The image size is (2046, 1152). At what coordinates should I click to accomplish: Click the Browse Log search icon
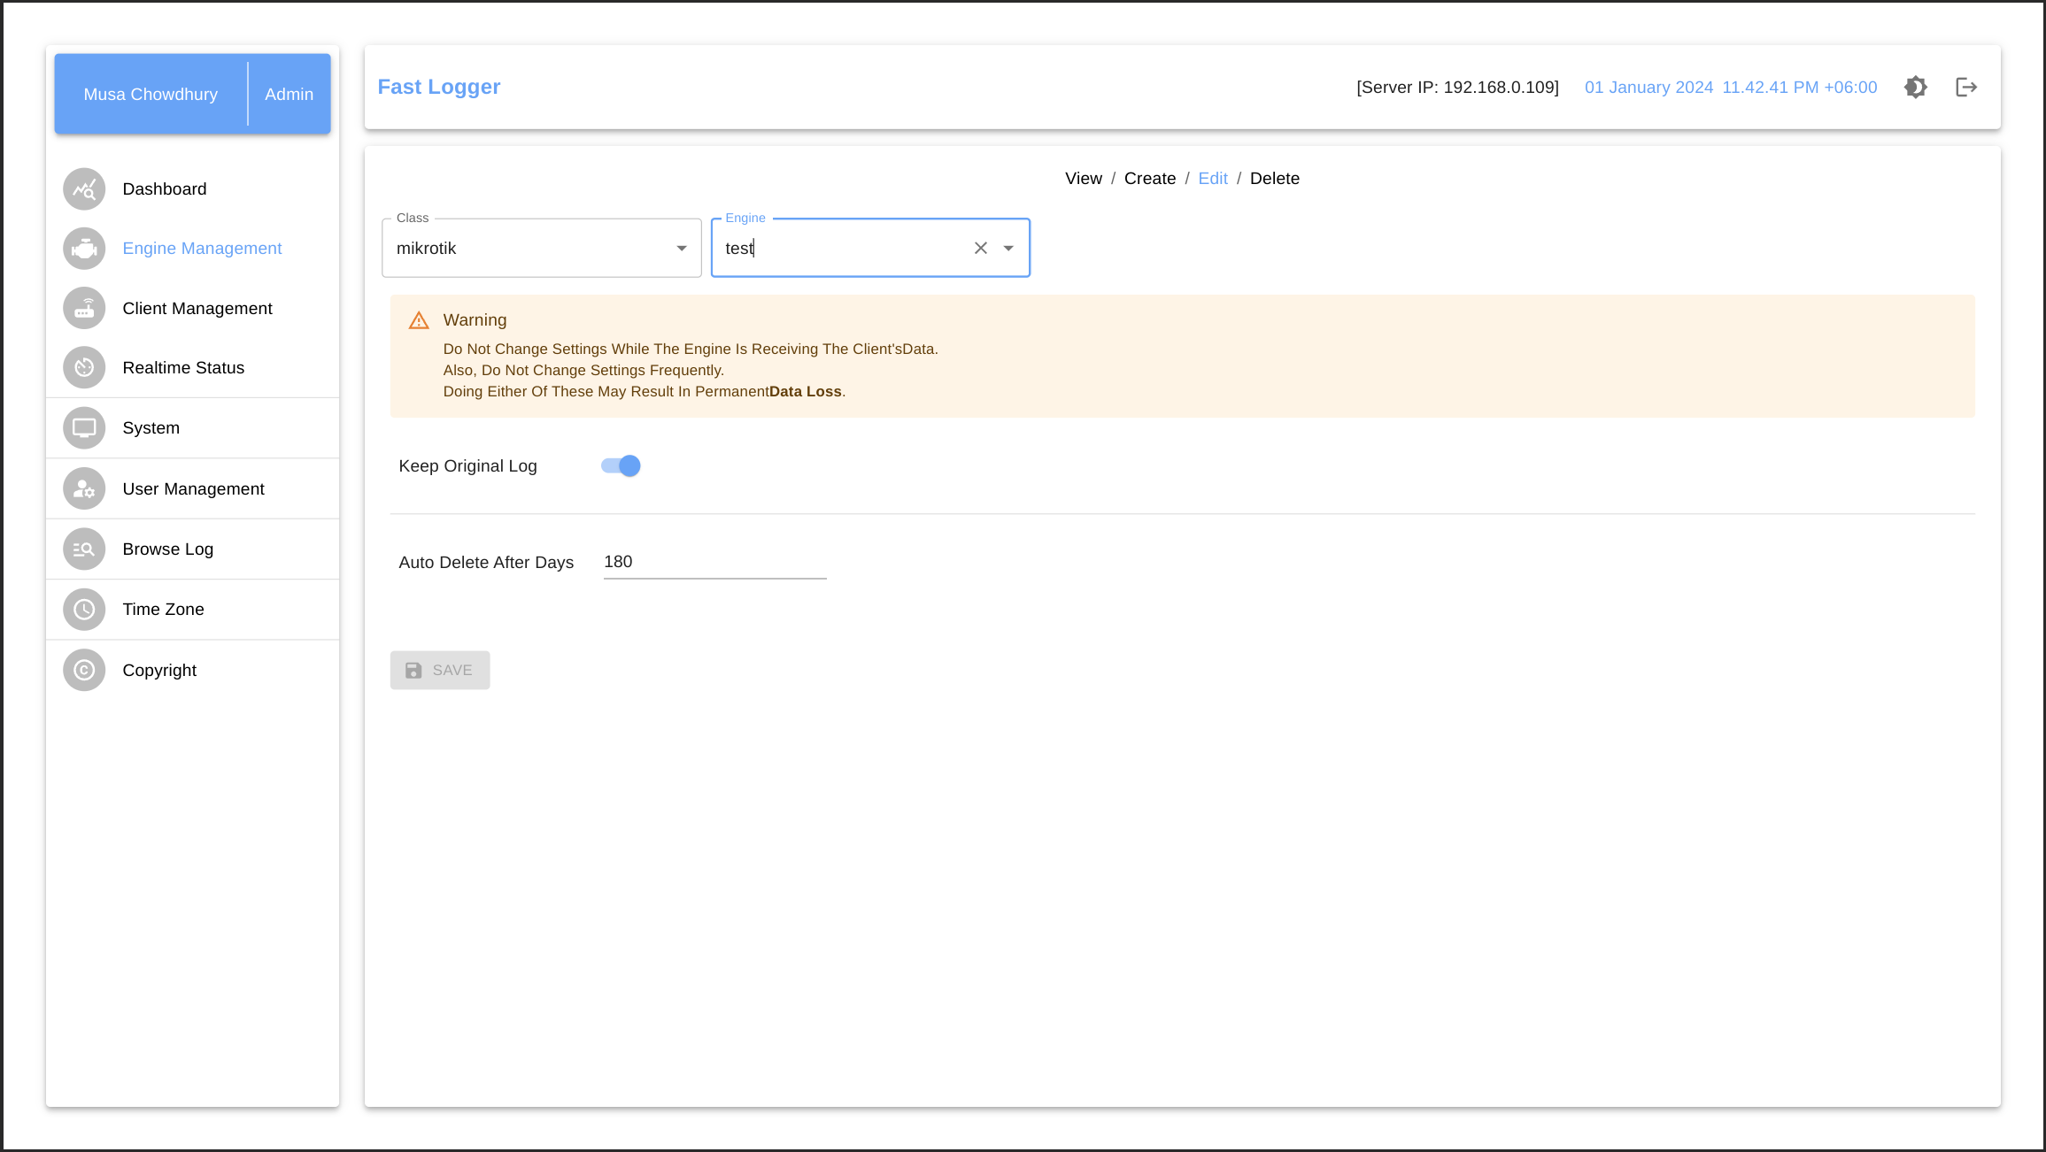tap(84, 549)
